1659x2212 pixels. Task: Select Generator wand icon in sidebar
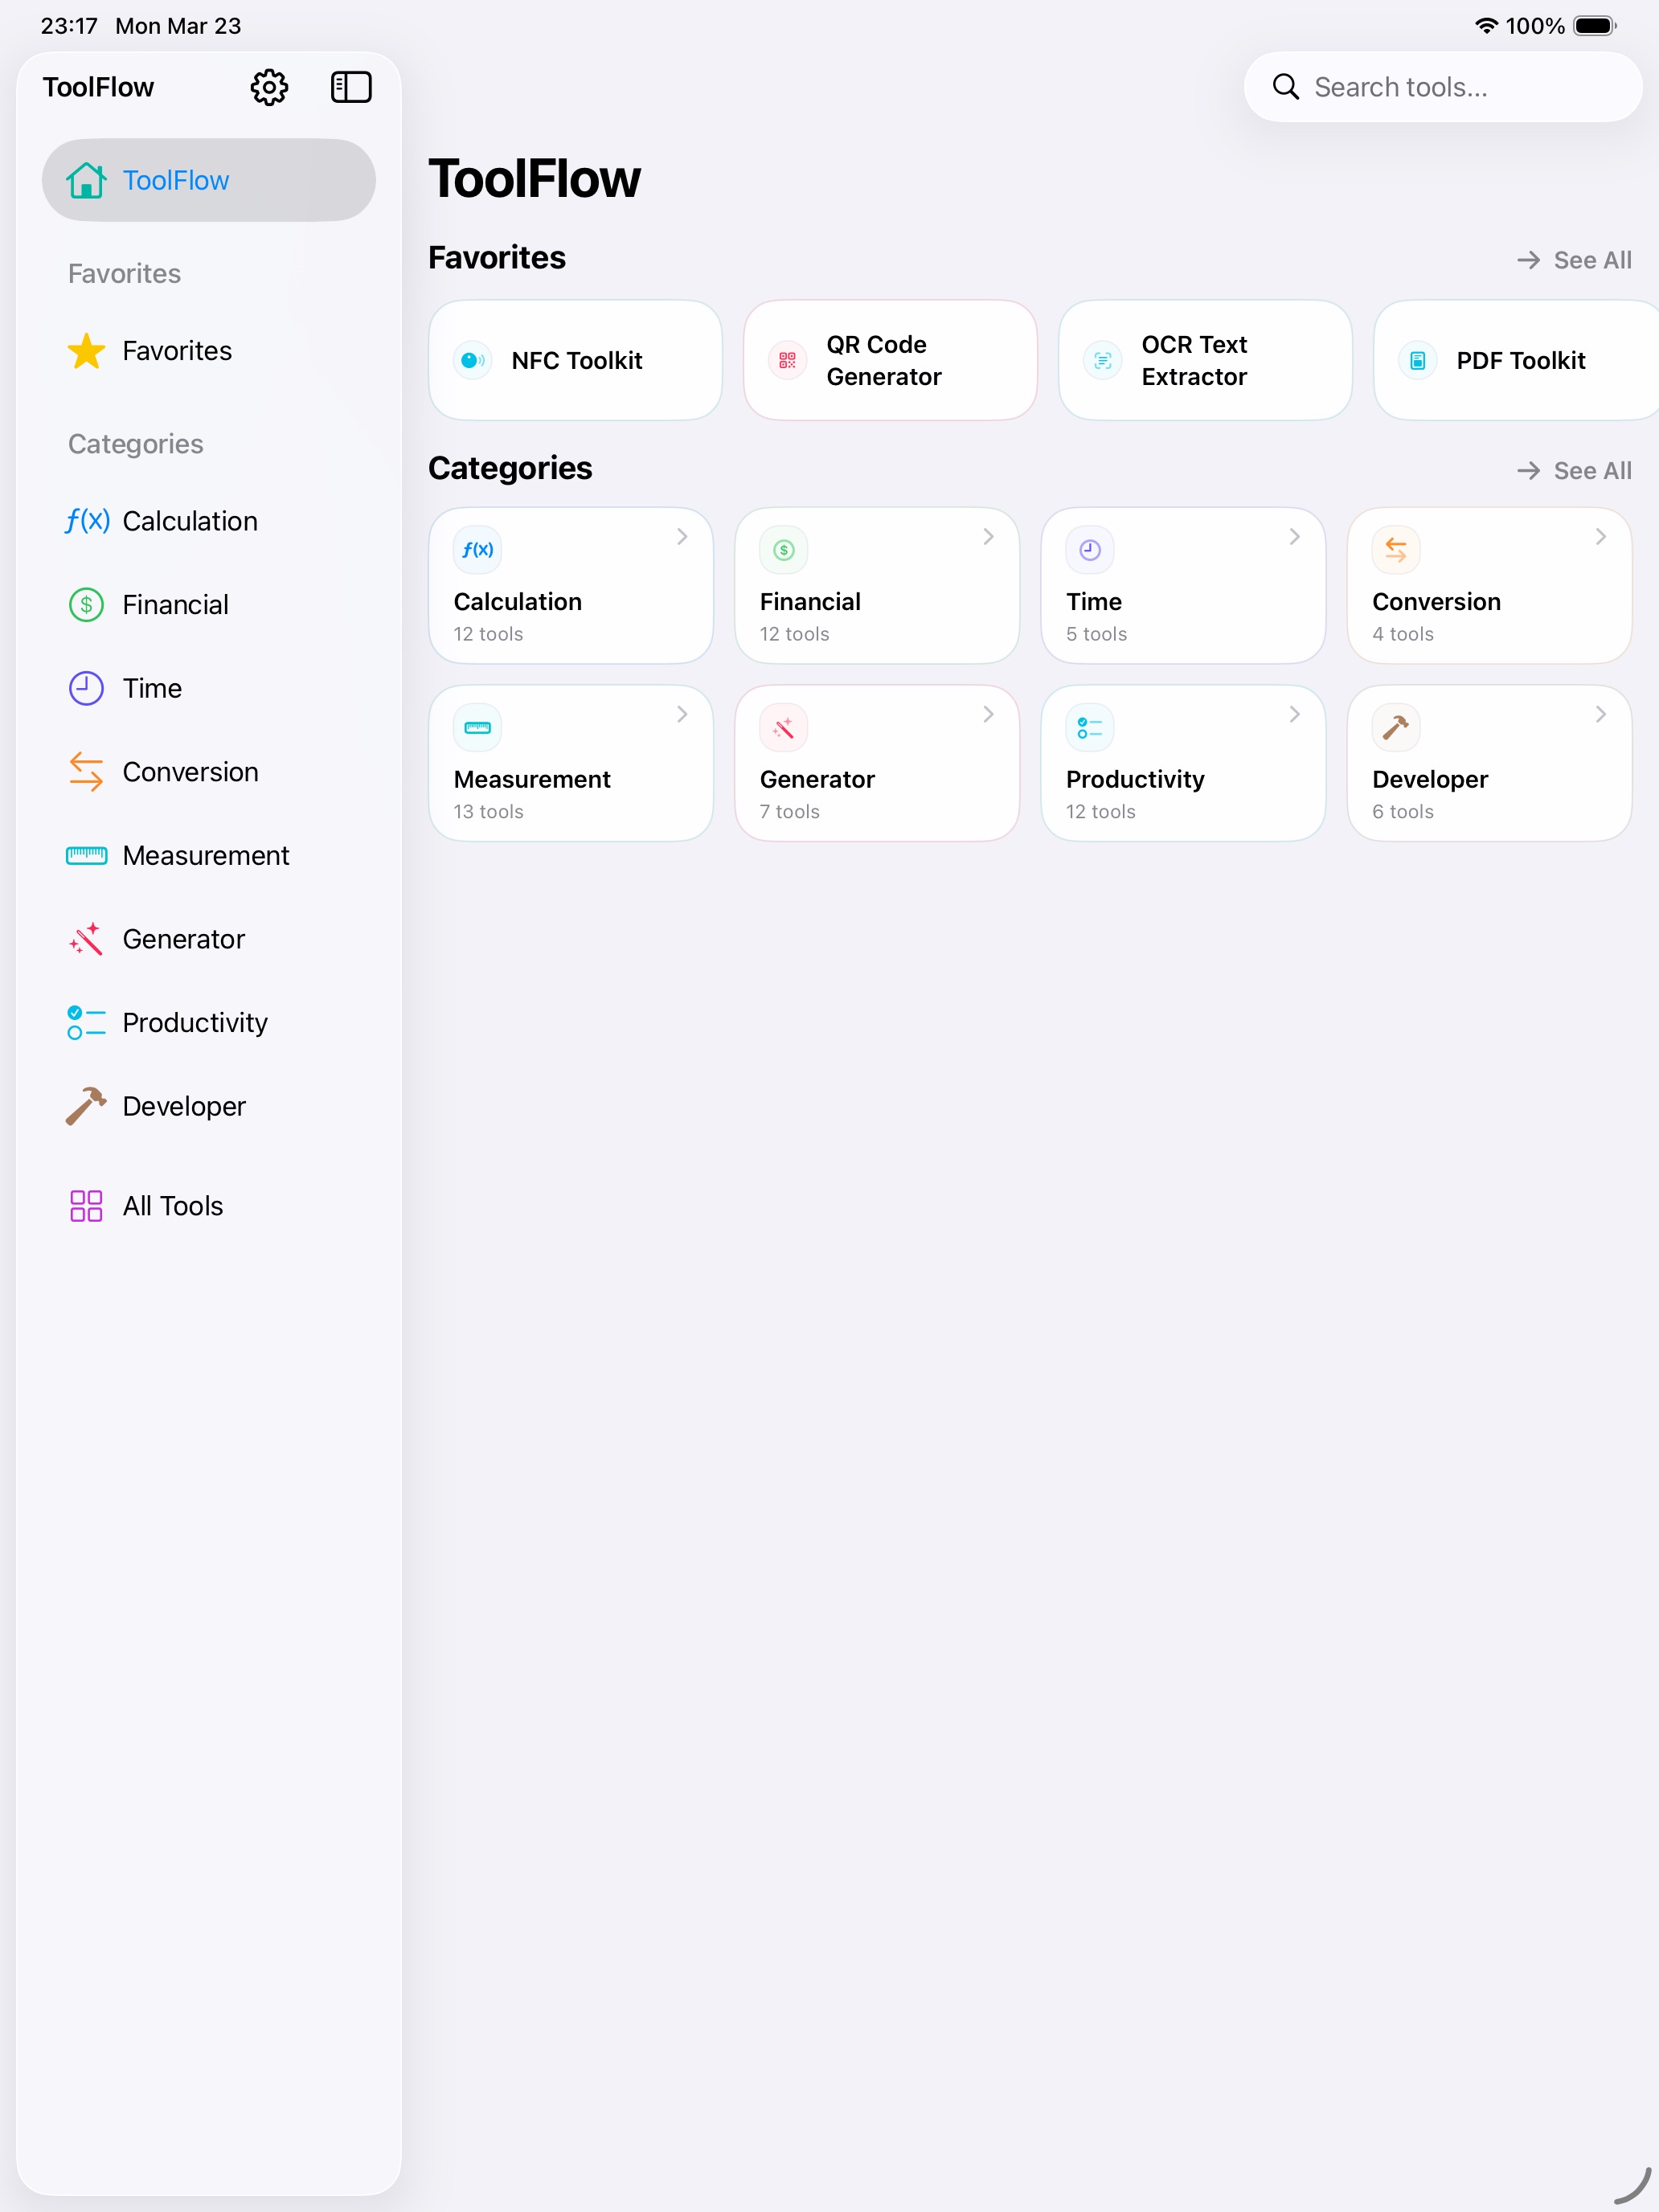pyautogui.click(x=87, y=939)
